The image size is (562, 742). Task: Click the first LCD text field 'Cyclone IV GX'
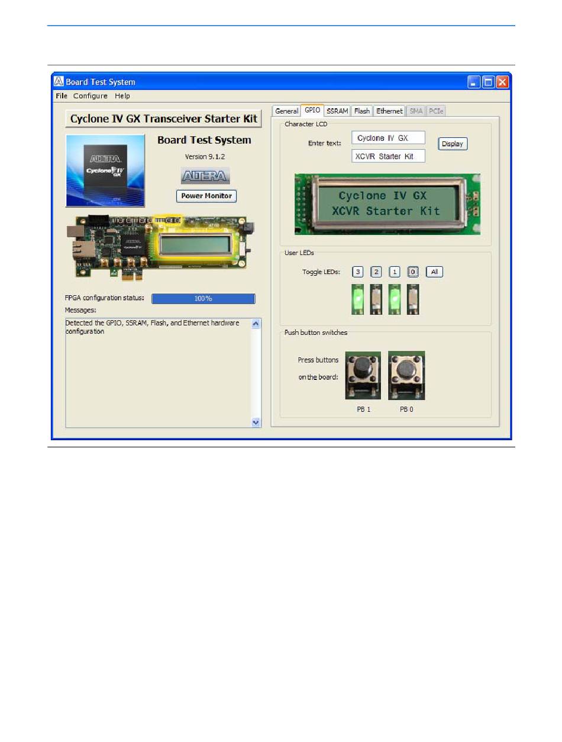coord(388,138)
